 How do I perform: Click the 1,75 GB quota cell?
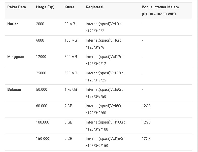point(71,89)
